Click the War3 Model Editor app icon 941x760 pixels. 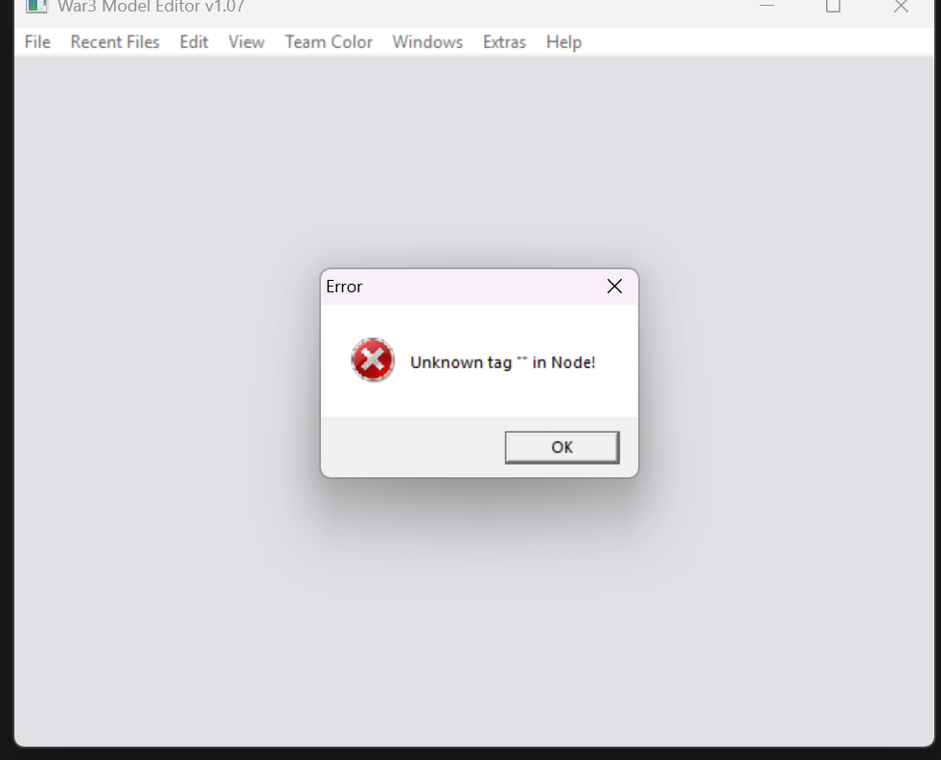pos(36,6)
